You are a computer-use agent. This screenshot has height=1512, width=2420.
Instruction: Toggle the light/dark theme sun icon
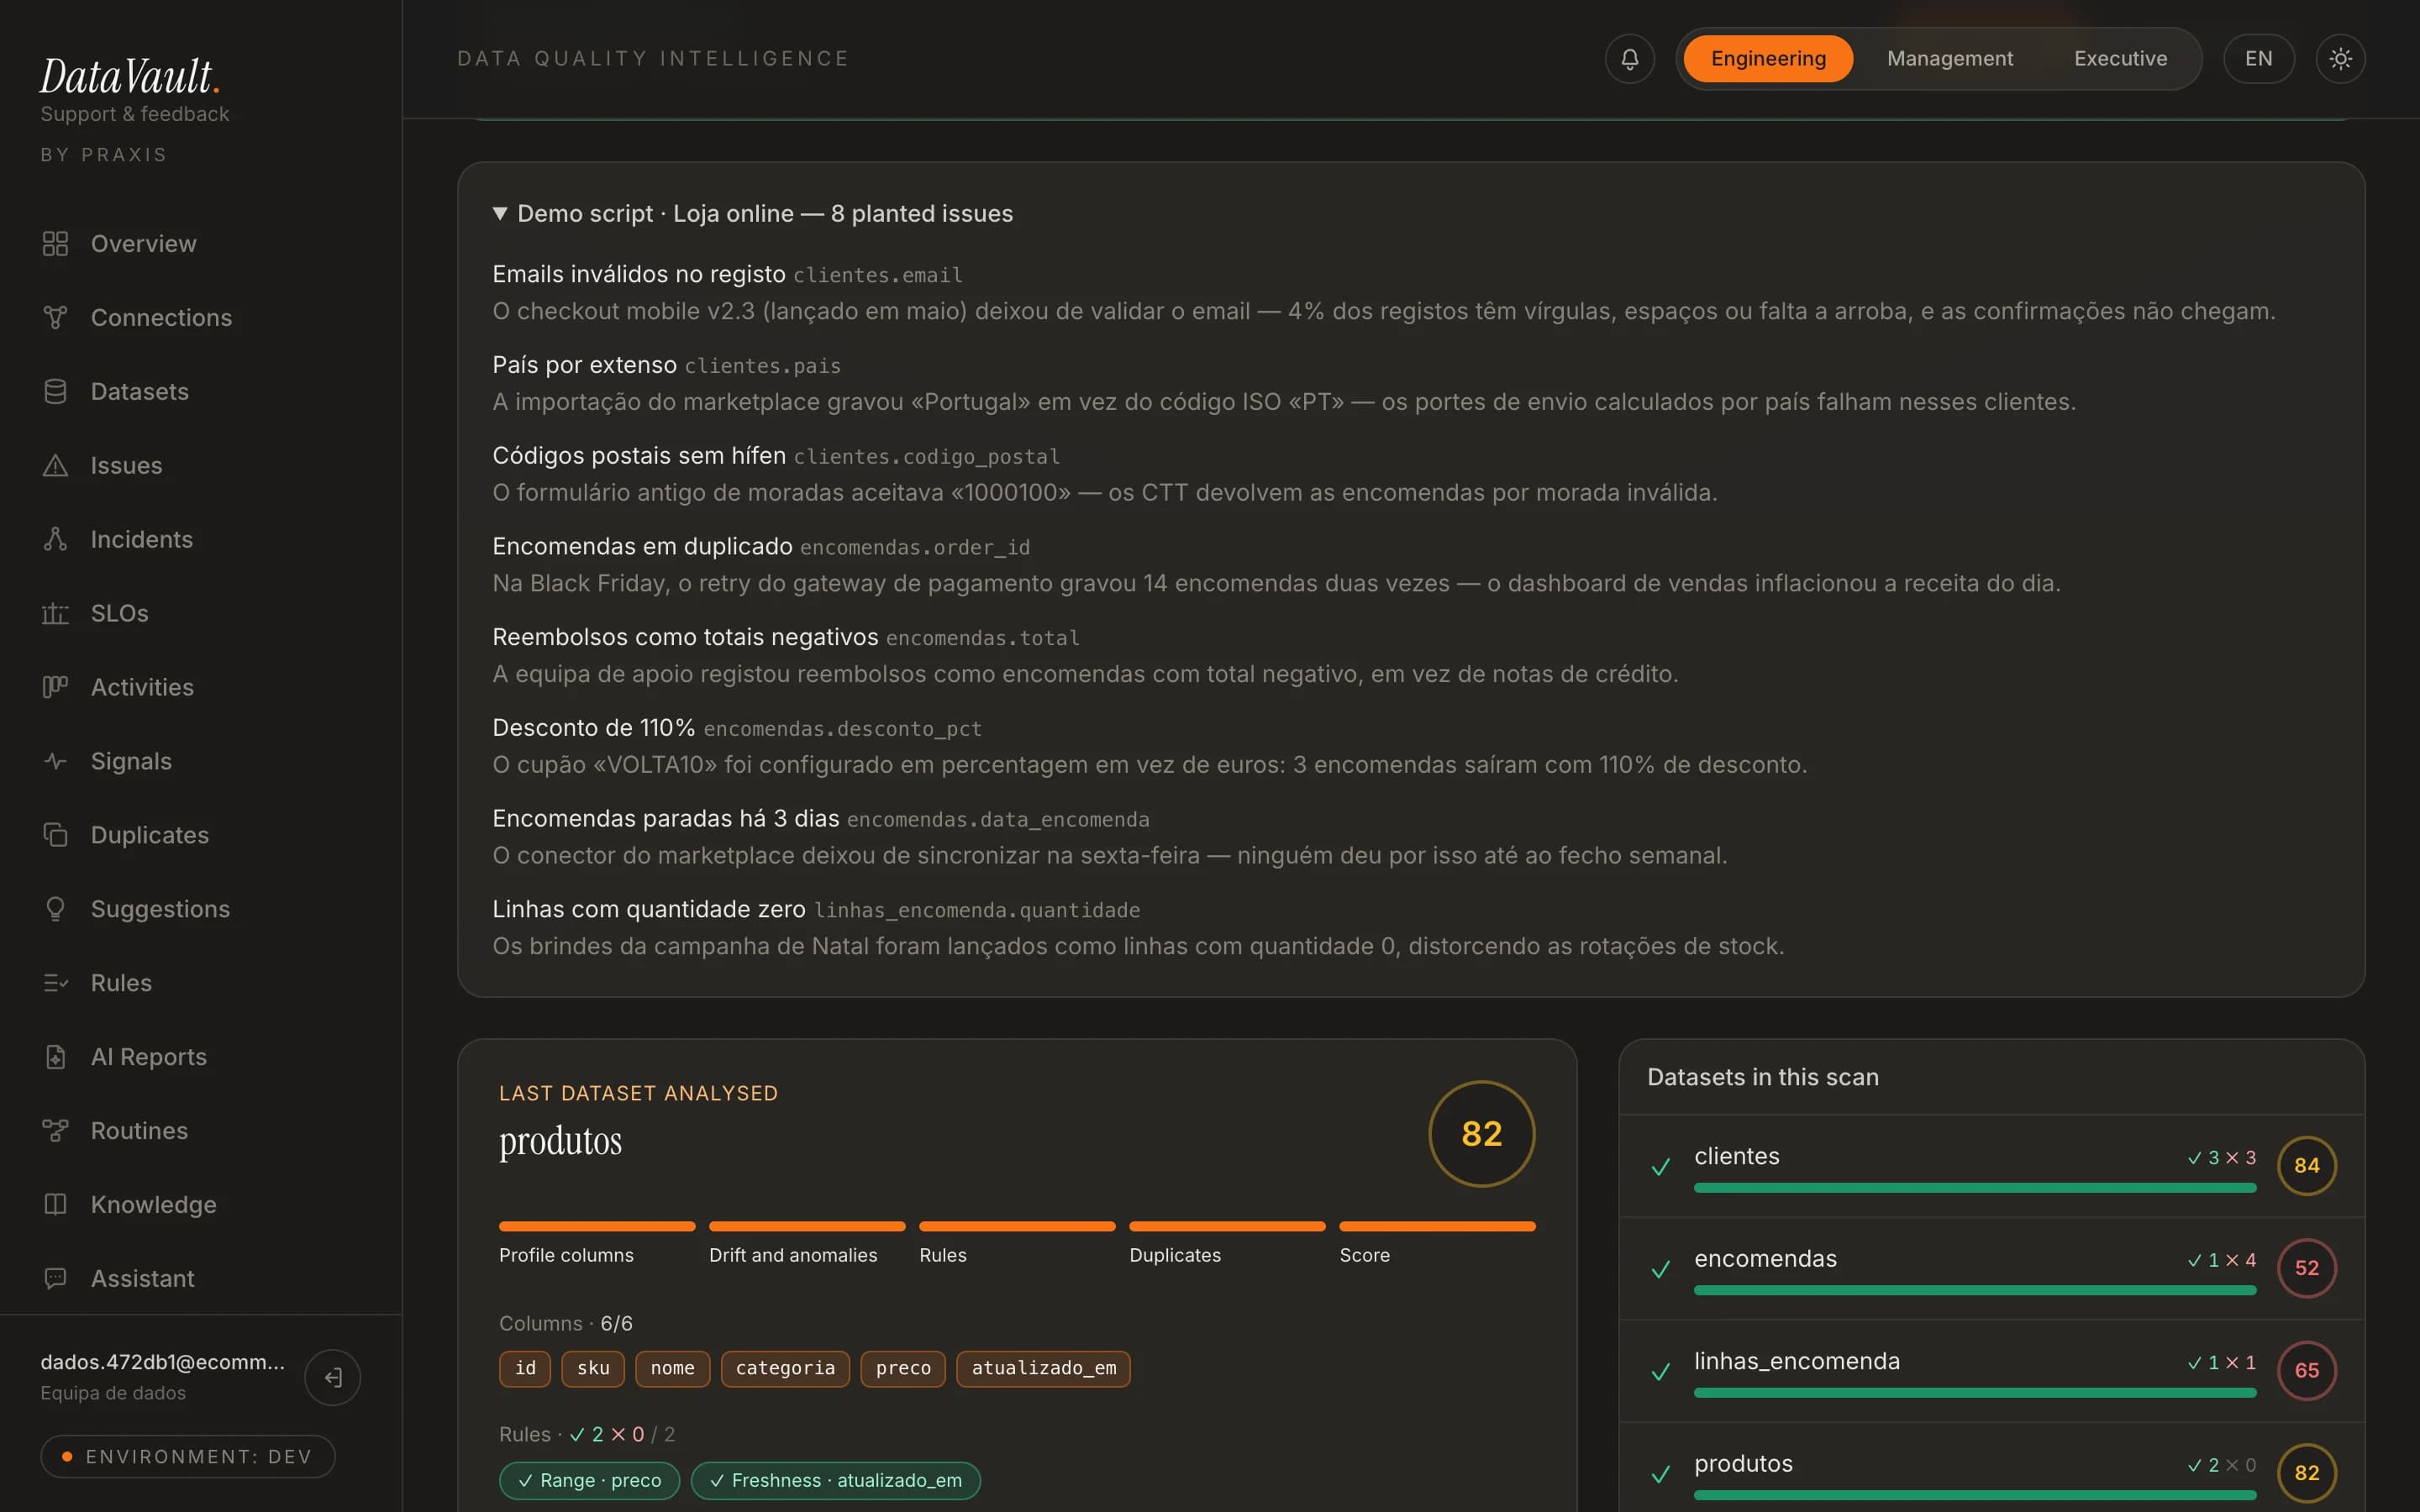pos(2340,59)
